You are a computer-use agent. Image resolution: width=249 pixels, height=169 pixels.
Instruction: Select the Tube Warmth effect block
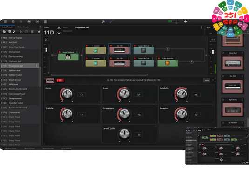pos(168,63)
